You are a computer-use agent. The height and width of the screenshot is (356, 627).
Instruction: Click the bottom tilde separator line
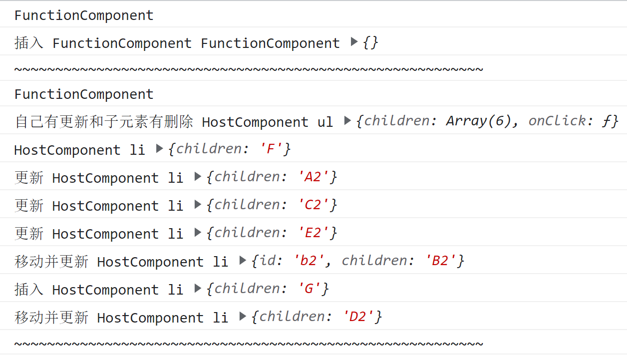pos(249,344)
